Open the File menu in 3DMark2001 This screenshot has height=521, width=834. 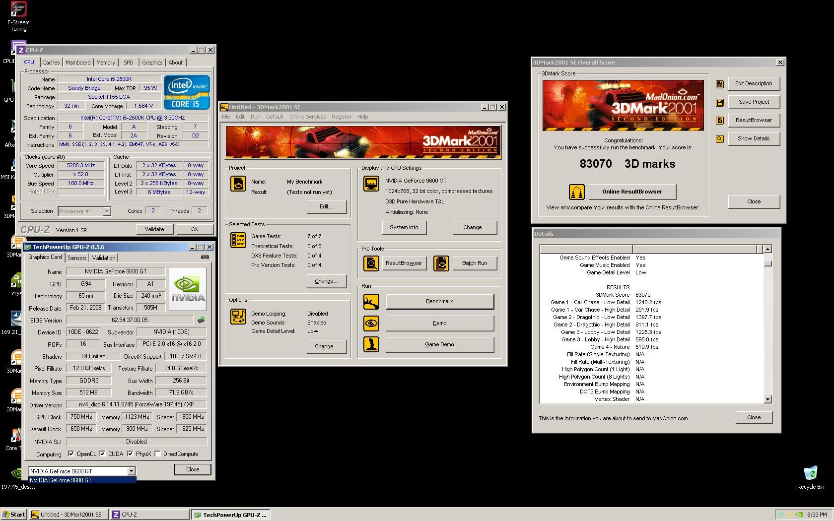pyautogui.click(x=226, y=117)
